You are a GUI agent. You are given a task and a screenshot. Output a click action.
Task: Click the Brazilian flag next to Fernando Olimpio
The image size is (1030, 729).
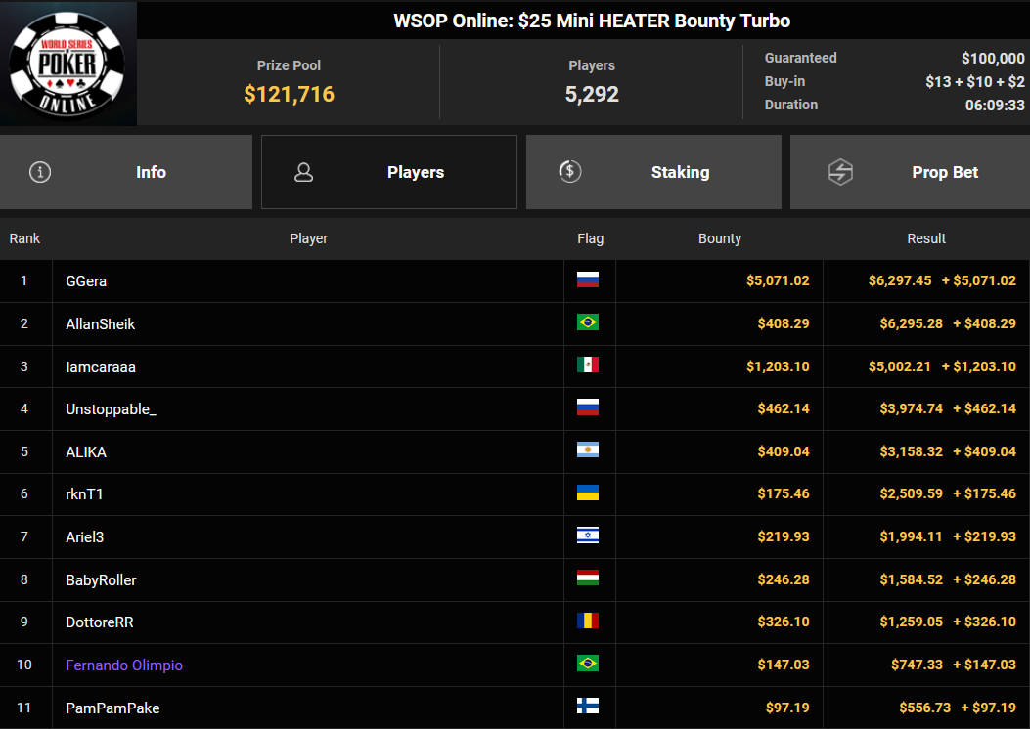click(587, 665)
